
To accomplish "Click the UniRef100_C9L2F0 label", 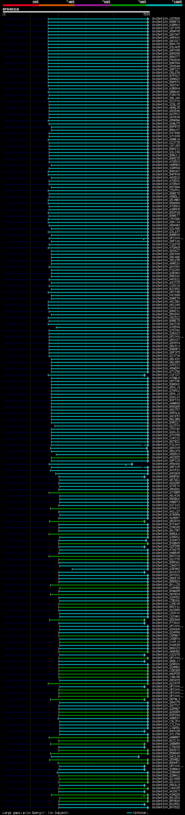I will pyautogui.click(x=166, y=722).
